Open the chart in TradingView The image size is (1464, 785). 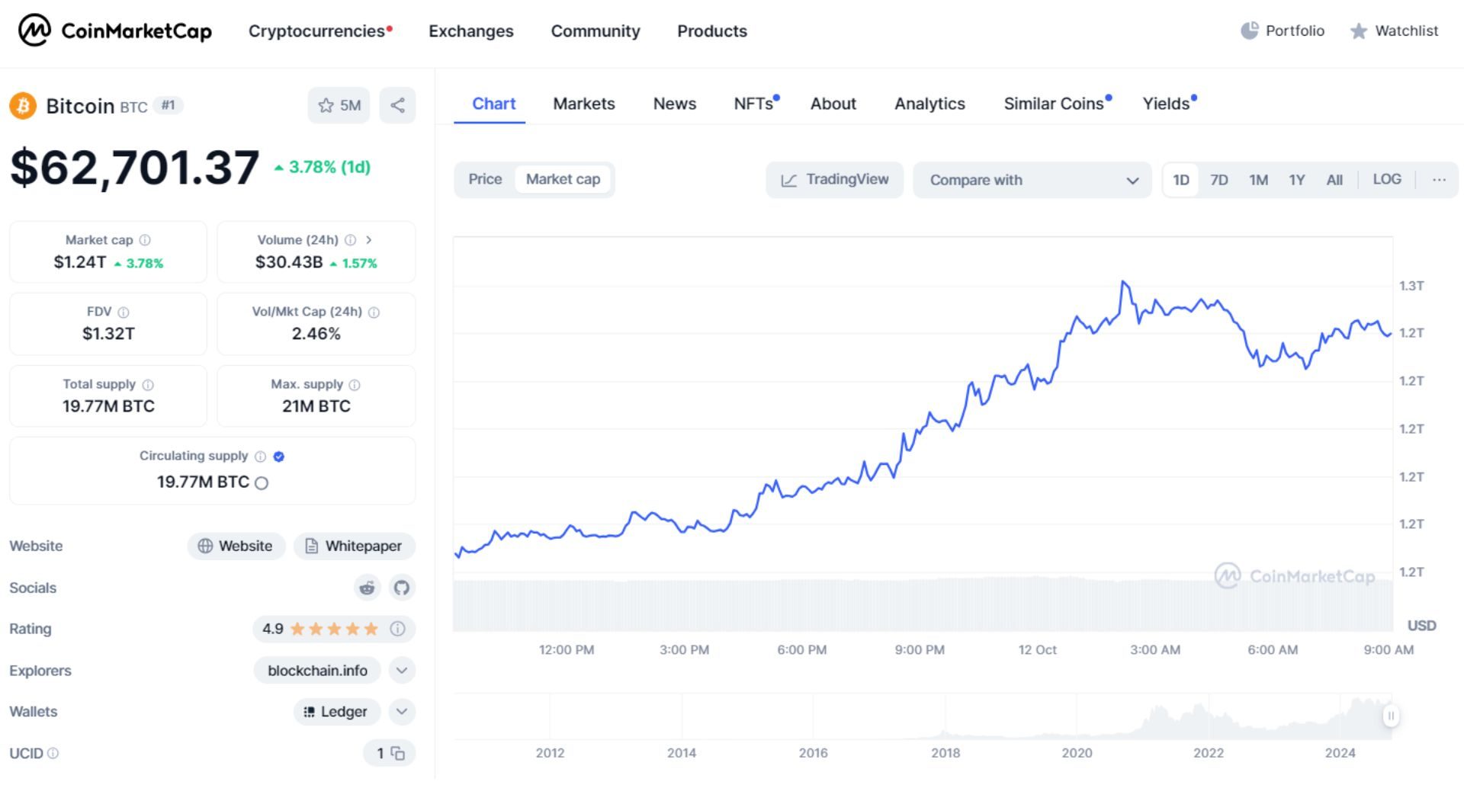[x=834, y=179]
